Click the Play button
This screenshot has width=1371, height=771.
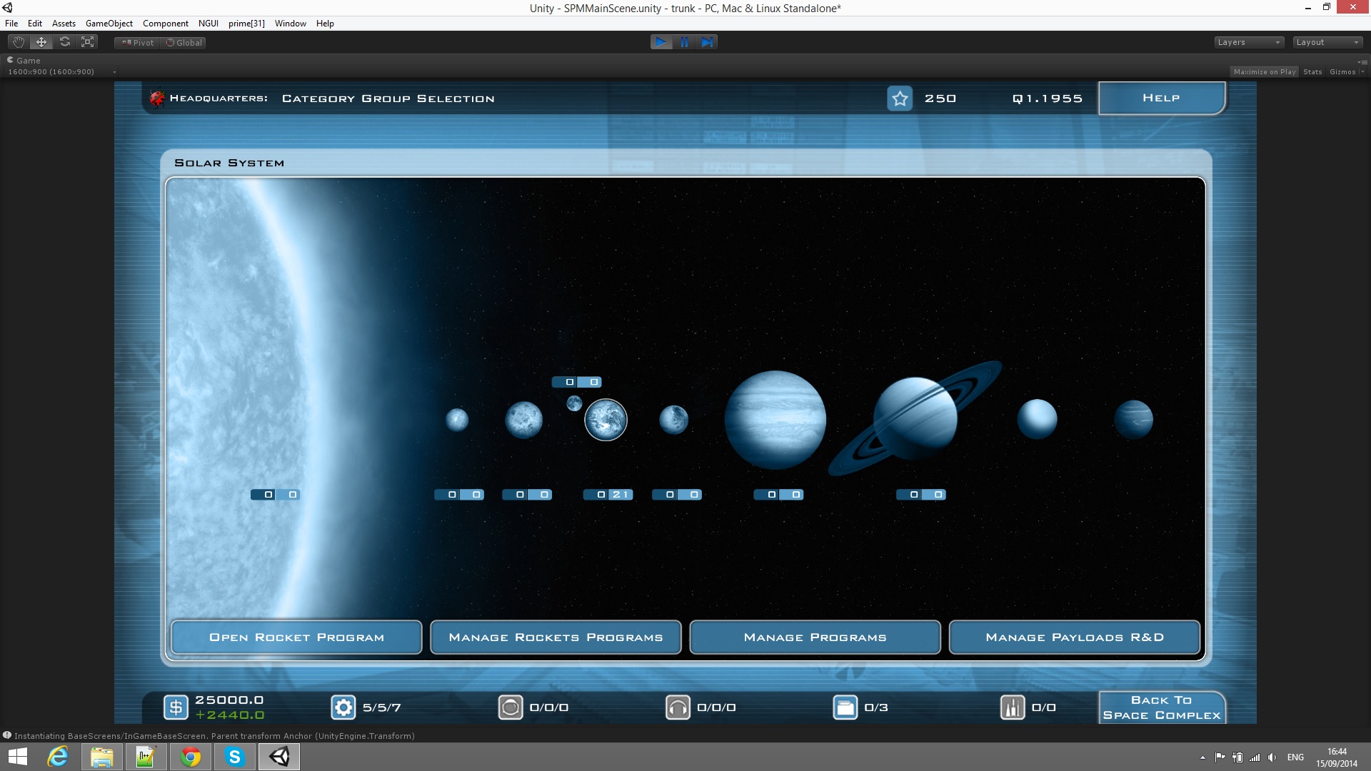[x=661, y=42]
